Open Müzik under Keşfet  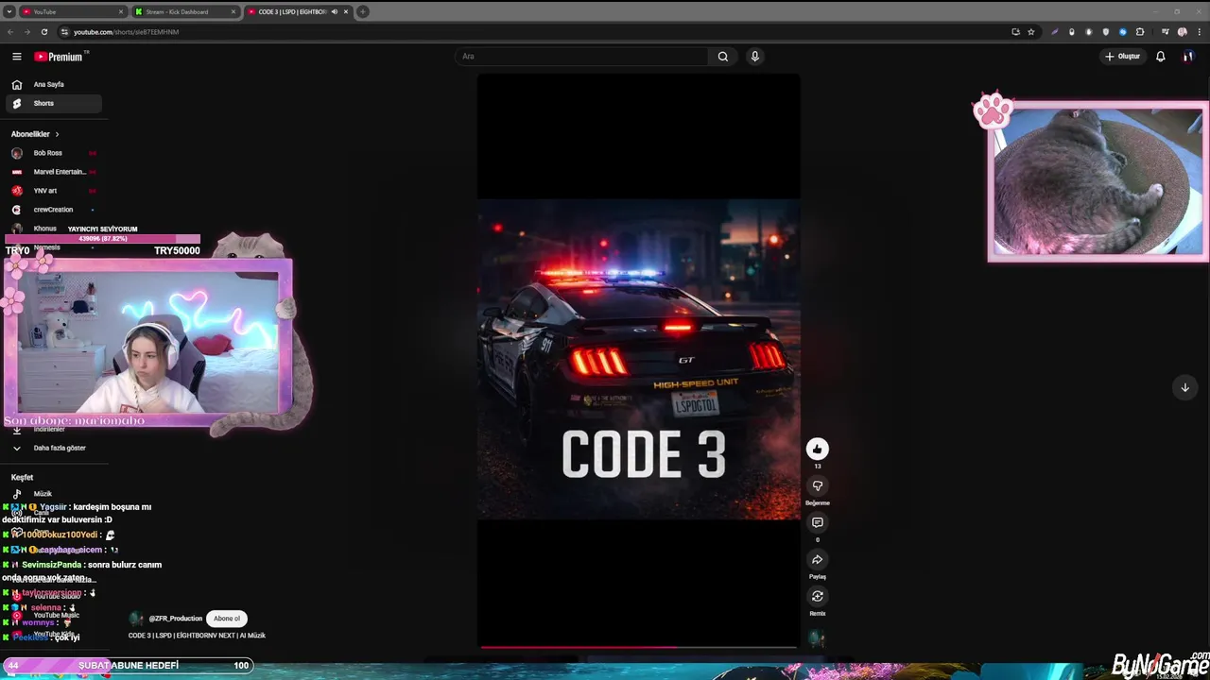pyautogui.click(x=53, y=494)
